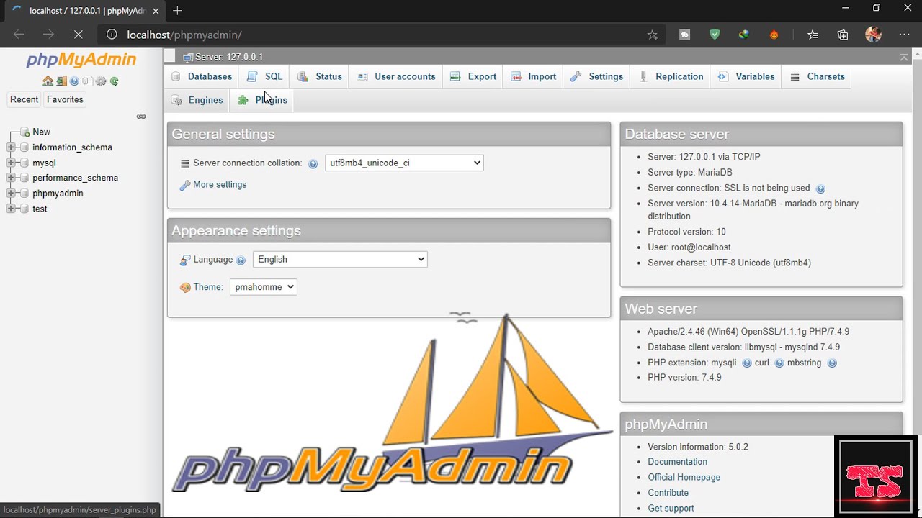Image resolution: width=922 pixels, height=518 pixels.
Task: Open the Plugins tab
Action: click(263, 100)
